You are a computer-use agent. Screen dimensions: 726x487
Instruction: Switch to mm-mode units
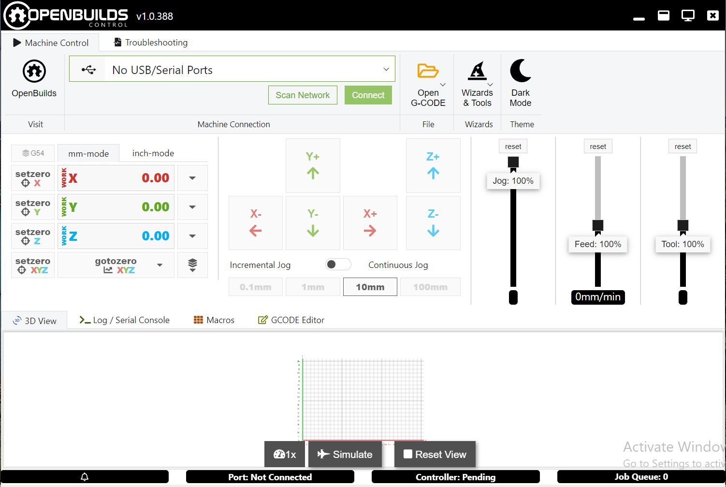(88, 153)
